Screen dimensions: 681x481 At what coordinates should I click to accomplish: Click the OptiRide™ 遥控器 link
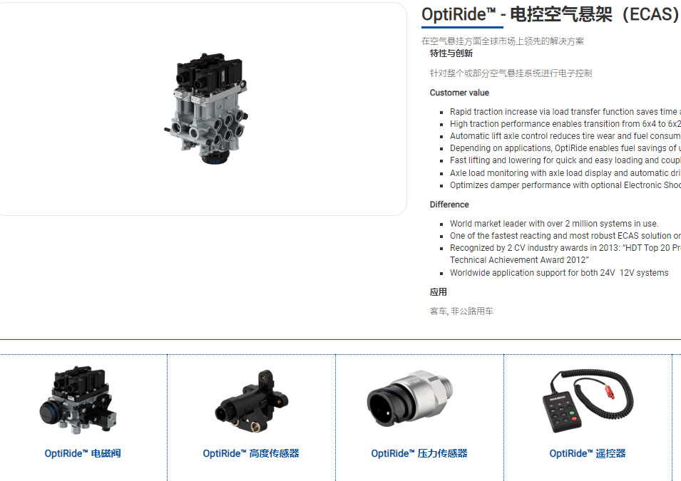pyautogui.click(x=588, y=454)
